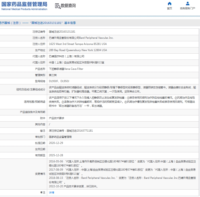Click the 首页 text link
The height and width of the screenshot is (197, 200).
click(x=169, y=8)
